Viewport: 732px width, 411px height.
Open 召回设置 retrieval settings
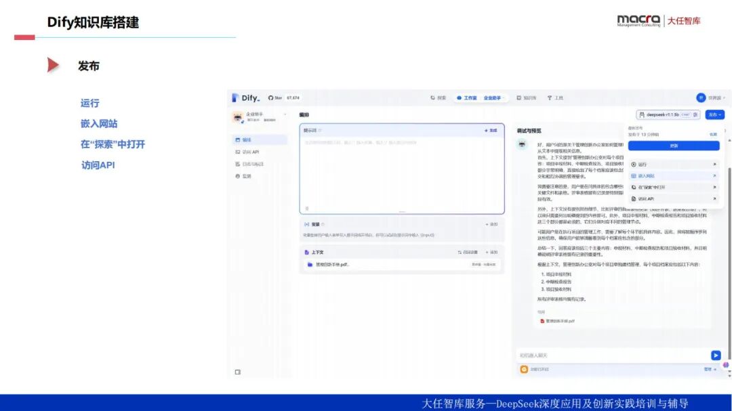pos(468,253)
